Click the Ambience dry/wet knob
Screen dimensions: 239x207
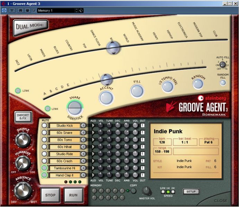coord(23,190)
